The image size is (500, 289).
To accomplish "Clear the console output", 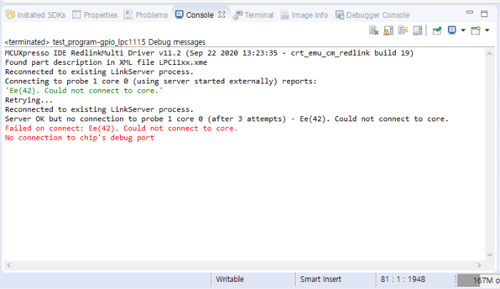I will (x=374, y=31).
